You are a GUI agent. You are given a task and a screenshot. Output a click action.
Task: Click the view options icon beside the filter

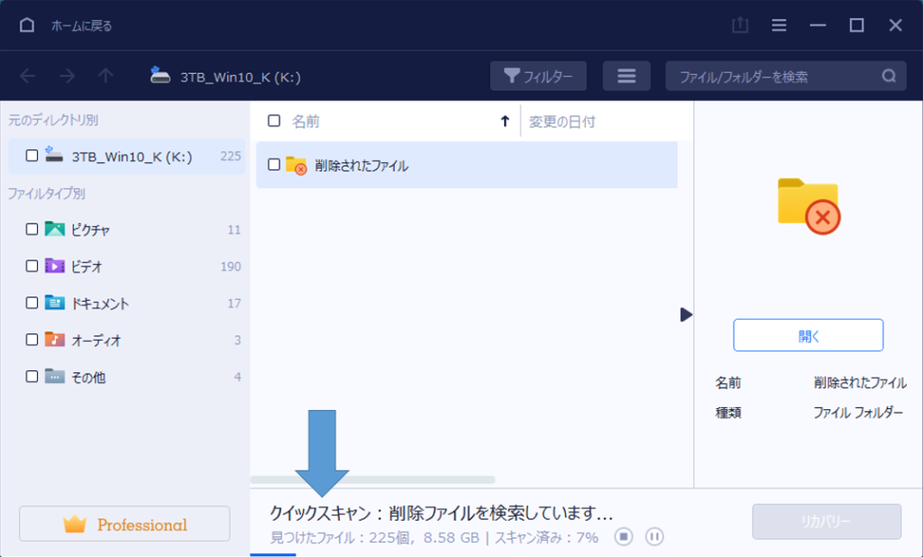tap(626, 76)
